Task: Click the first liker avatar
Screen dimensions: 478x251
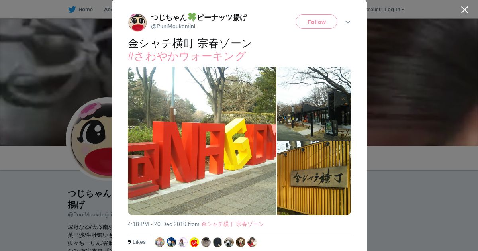Action: [160, 242]
